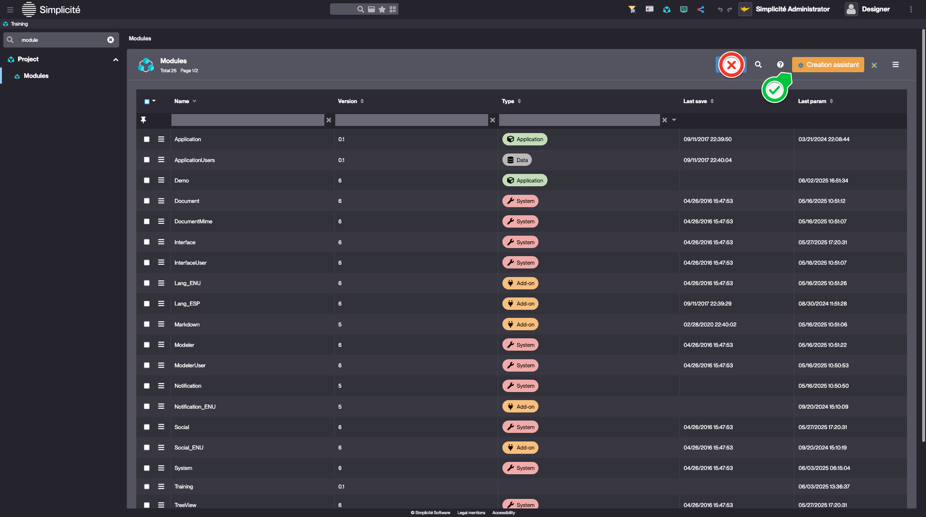926x517 pixels.
Task: Collapse the Project sidebar section
Action: tap(115, 59)
